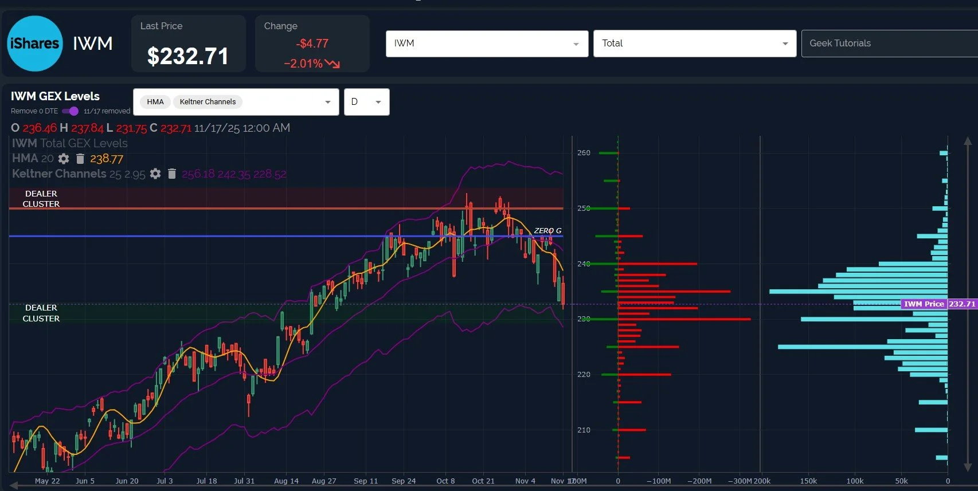Click the 220 strike level label
This screenshot has height=491, width=978.
(x=584, y=375)
